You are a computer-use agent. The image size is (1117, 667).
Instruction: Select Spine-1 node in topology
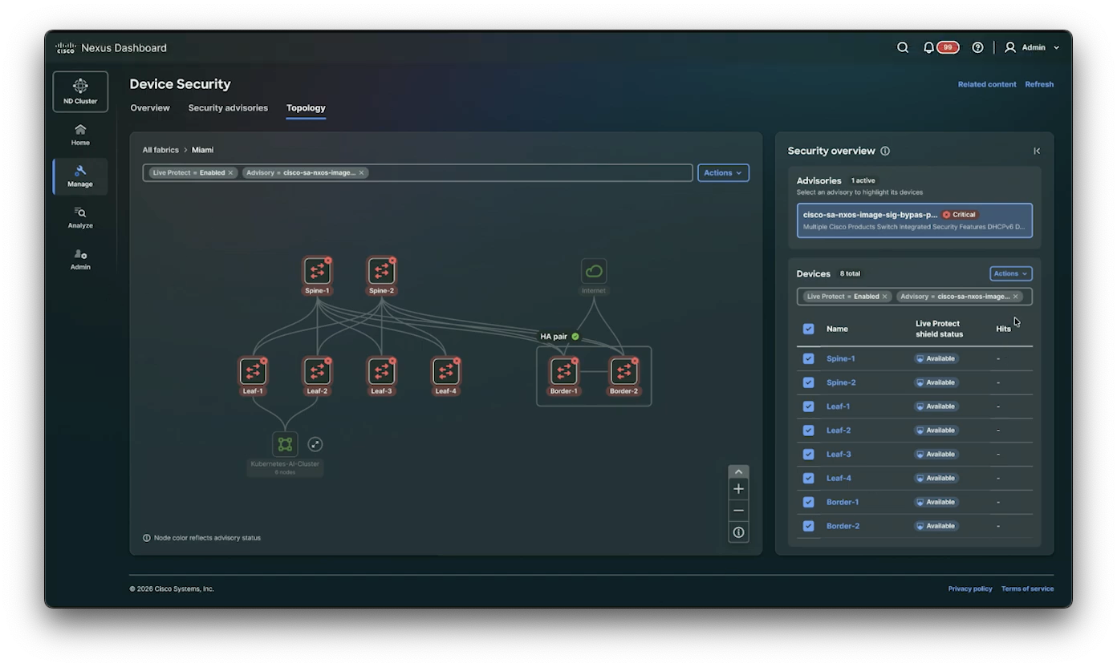coord(317,271)
